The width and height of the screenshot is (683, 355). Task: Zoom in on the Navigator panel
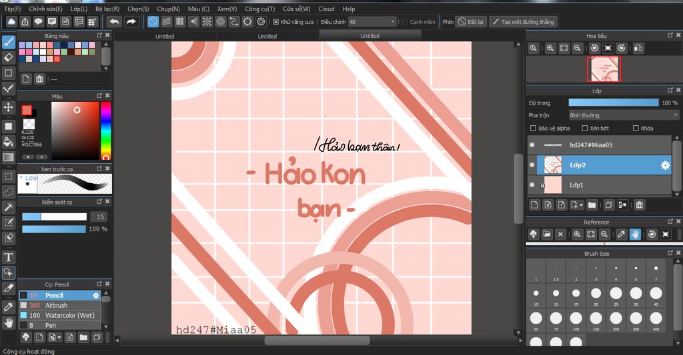click(x=550, y=49)
